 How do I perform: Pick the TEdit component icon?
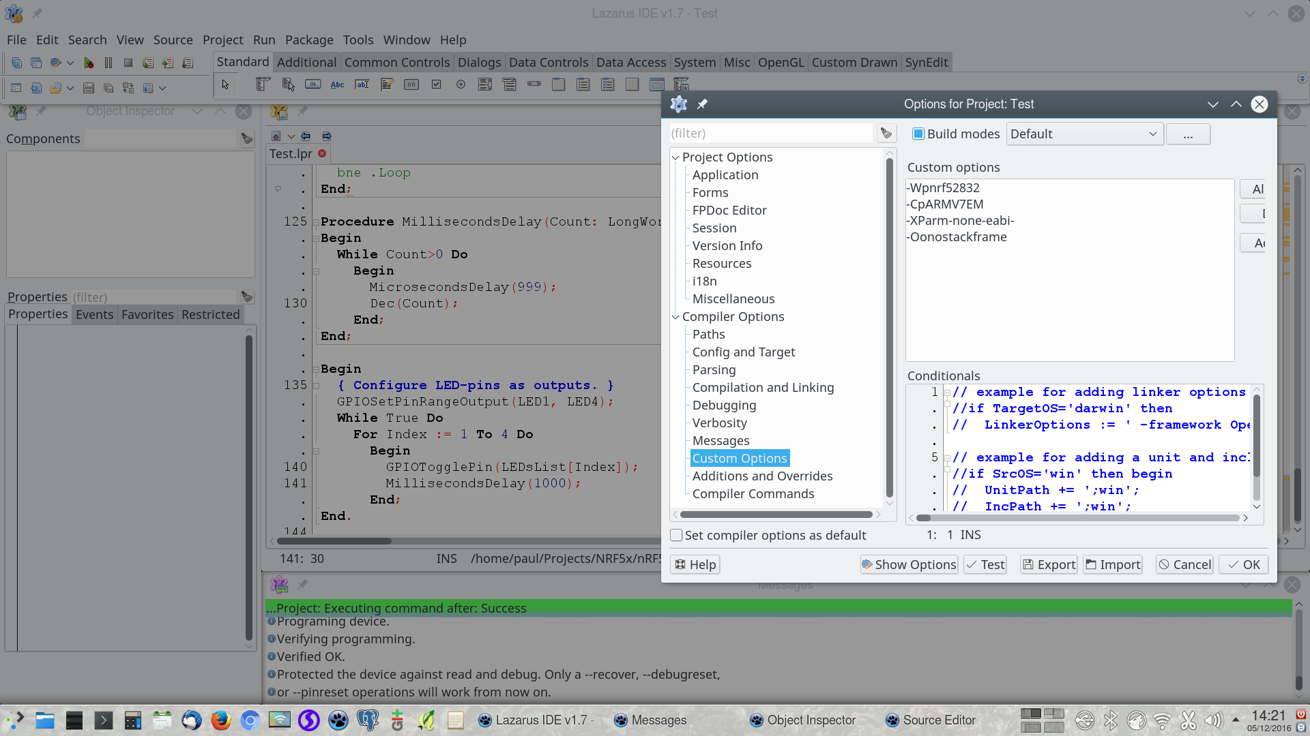[362, 85]
